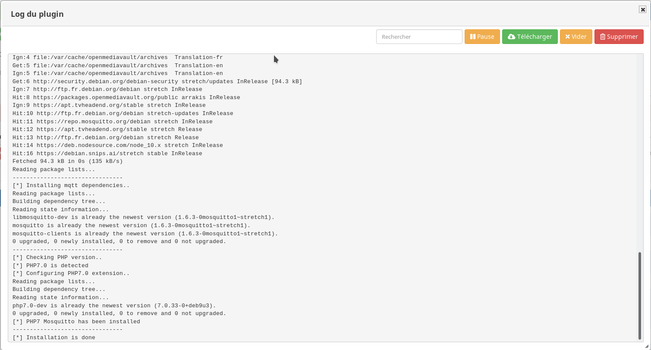Viewport: 651px width, 350px height.
Task: Click line '[*] PHP7 Mosquitto has been installed'
Action: [76, 322]
